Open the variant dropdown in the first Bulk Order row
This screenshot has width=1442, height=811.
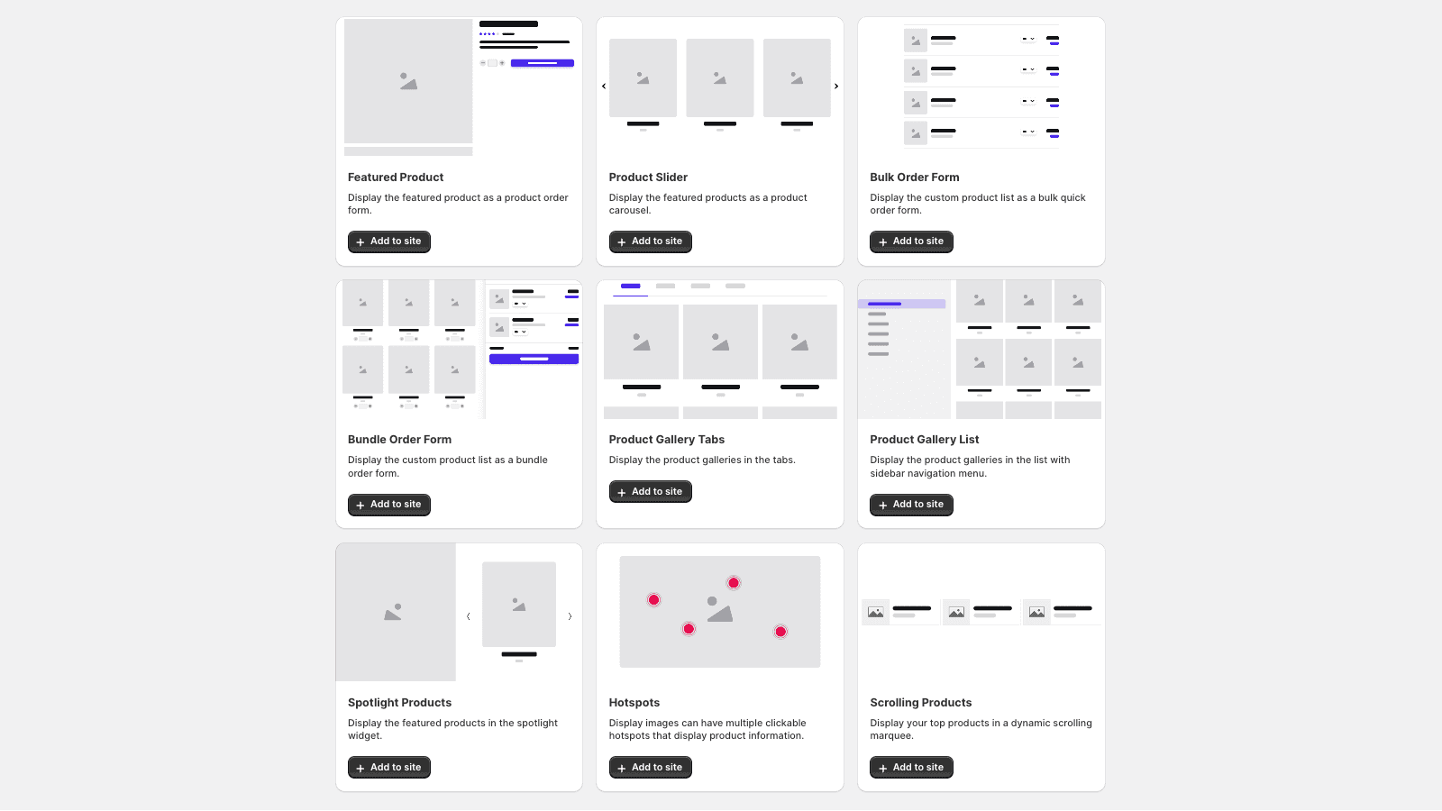(1027, 39)
